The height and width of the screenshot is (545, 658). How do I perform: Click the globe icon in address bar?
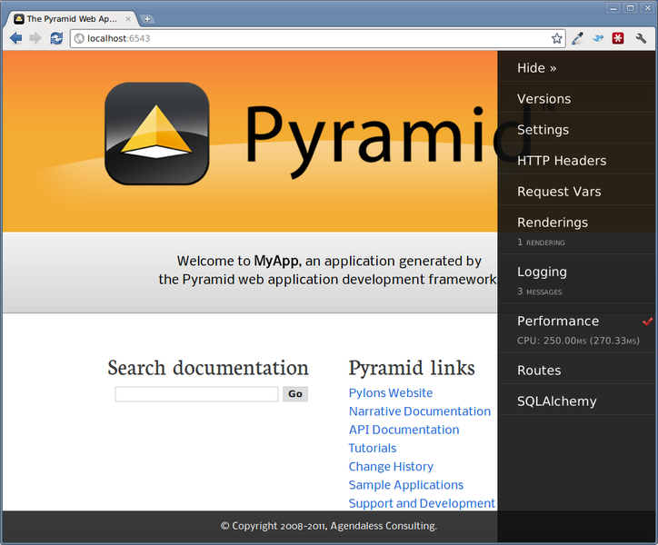point(79,38)
